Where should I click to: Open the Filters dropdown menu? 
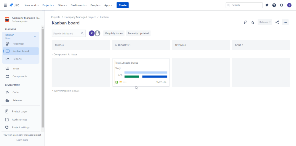pos(62,5)
